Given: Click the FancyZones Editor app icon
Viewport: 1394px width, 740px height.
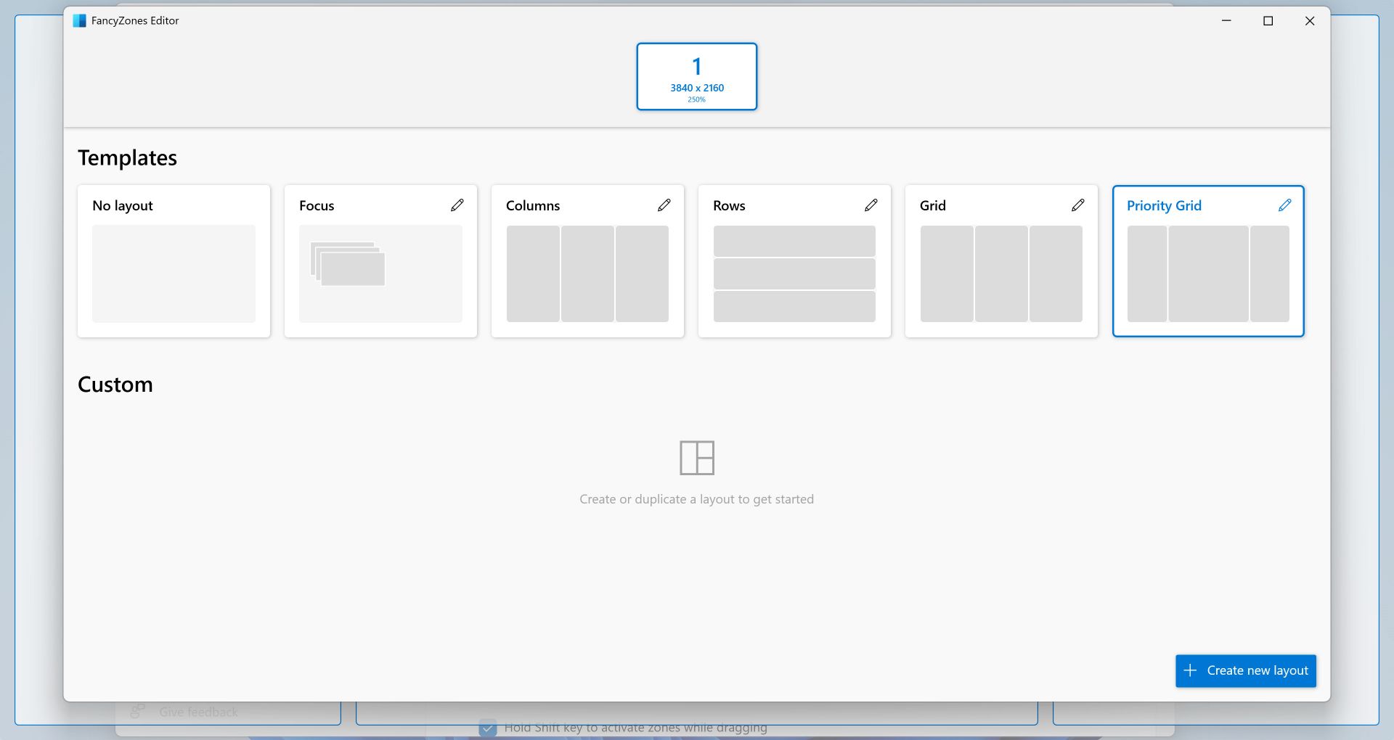Looking at the screenshot, I should [x=79, y=21].
